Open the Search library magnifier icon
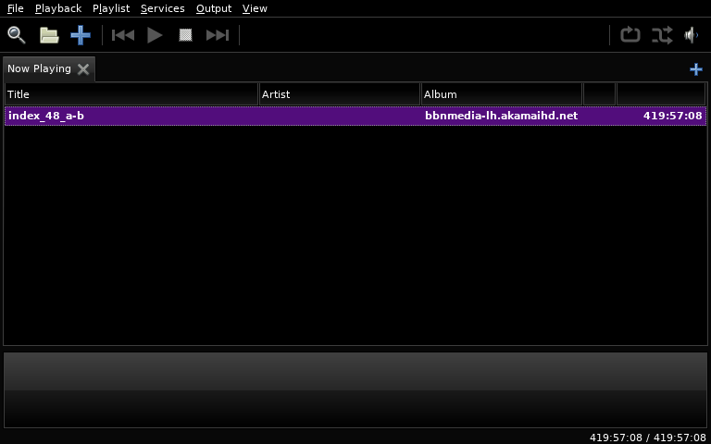711x444 pixels. coord(17,35)
